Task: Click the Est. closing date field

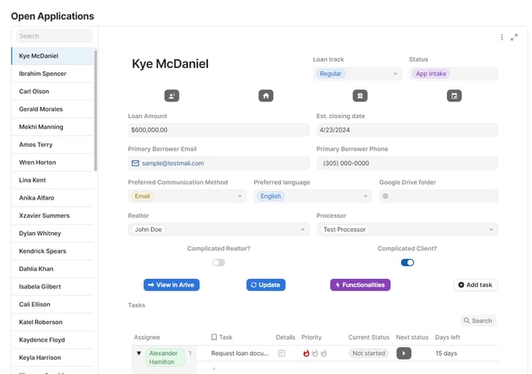Action: click(x=407, y=130)
